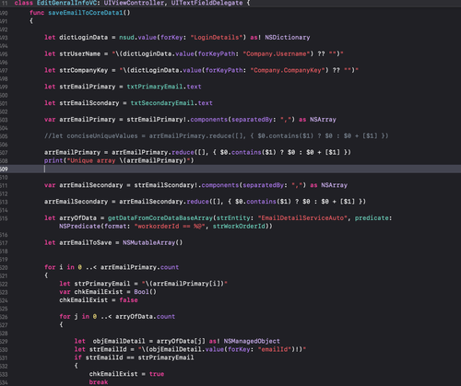Click the true literal

[x=157, y=374]
